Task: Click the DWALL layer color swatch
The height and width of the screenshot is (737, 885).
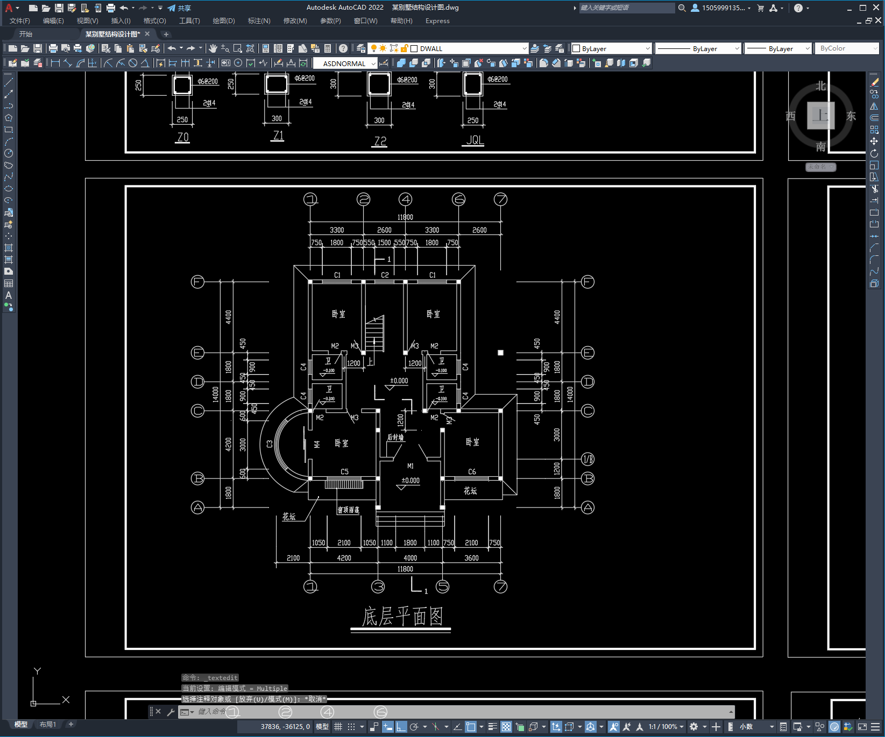Action: click(414, 48)
